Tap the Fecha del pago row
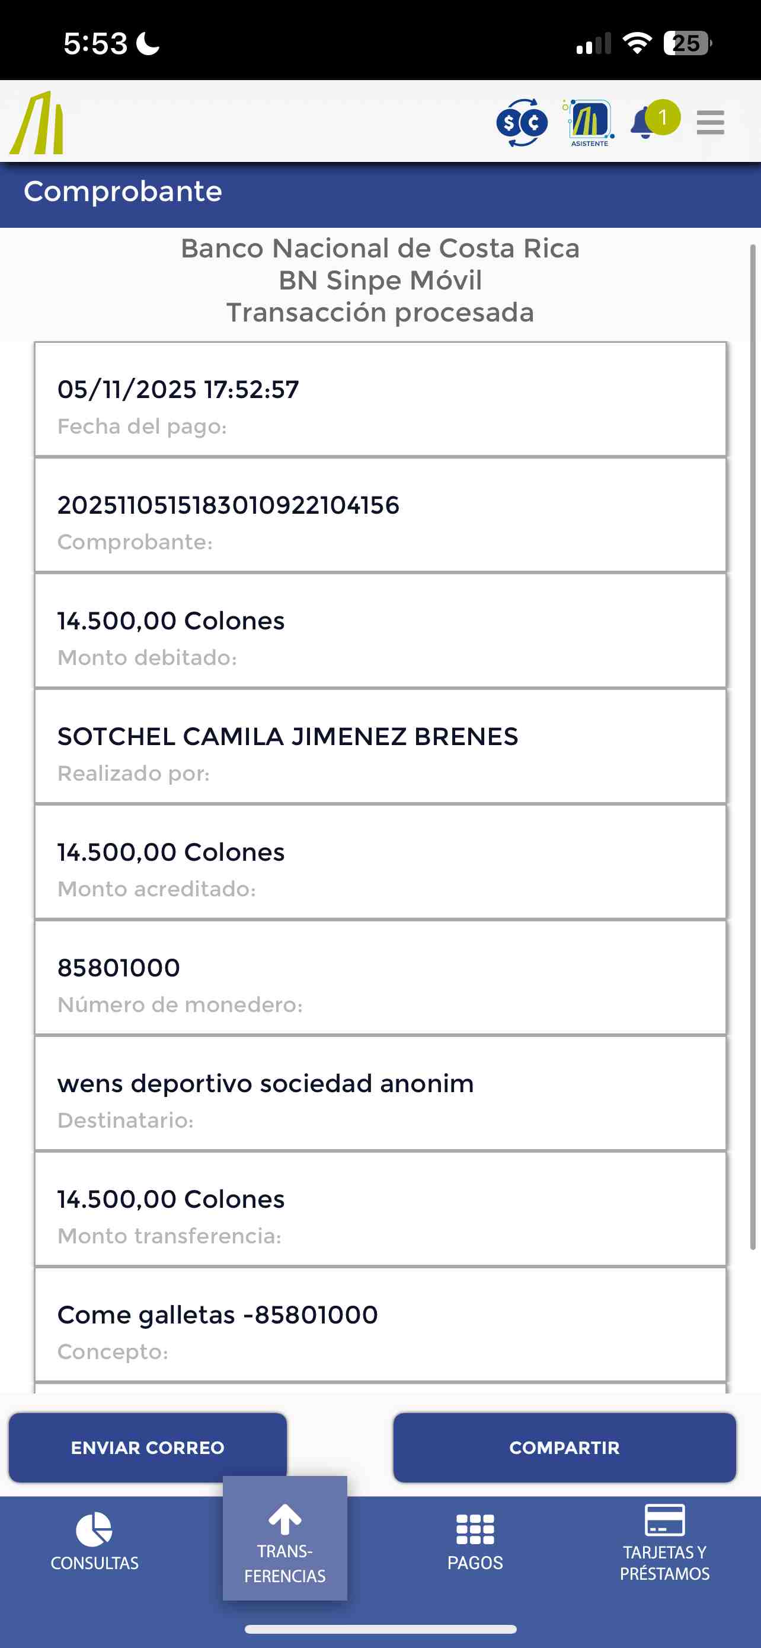This screenshot has height=1648, width=761. tap(380, 400)
